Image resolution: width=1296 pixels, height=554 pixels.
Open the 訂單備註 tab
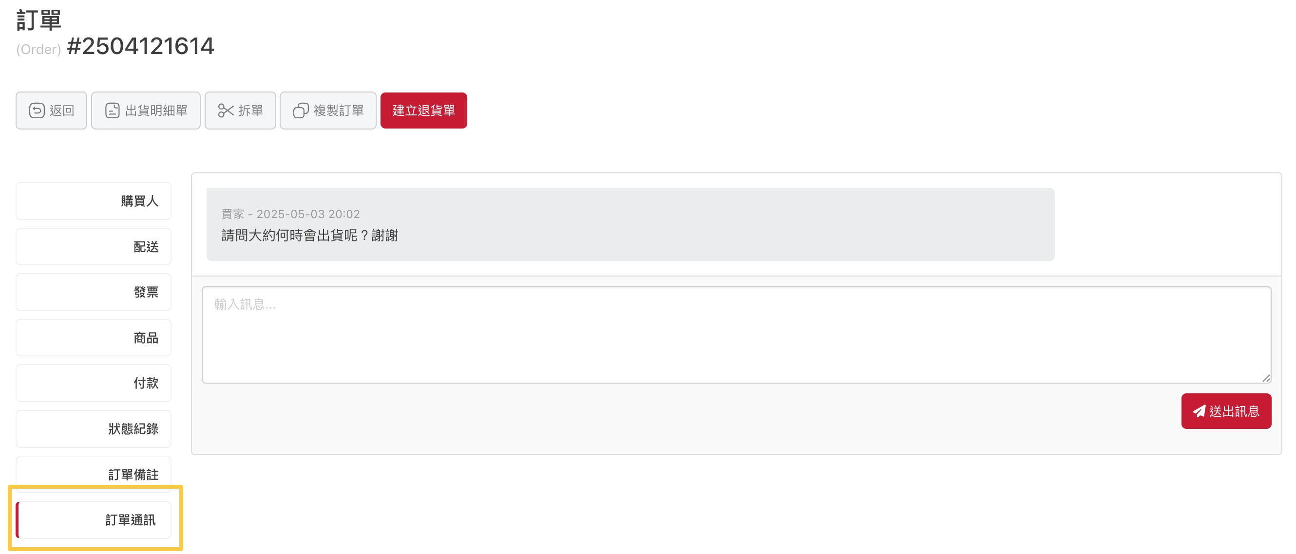tap(94, 474)
